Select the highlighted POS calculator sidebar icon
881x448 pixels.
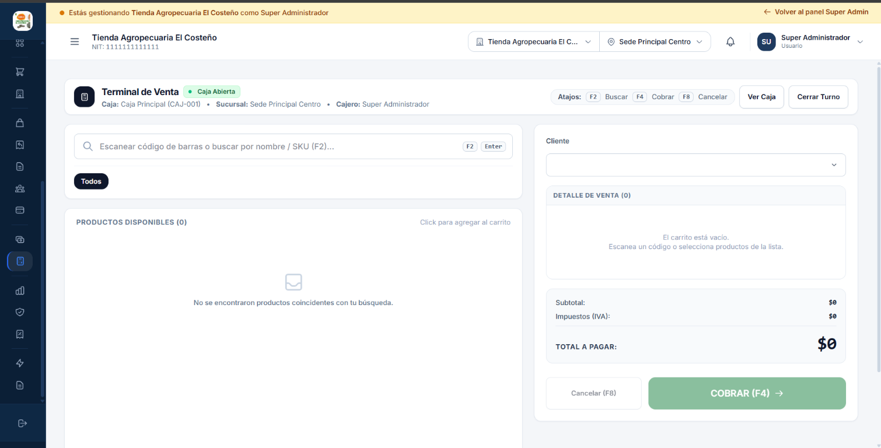(20, 261)
